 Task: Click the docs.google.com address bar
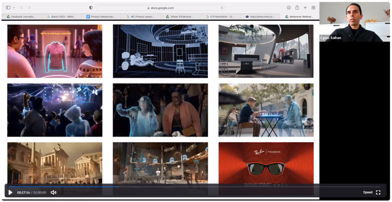coord(160,8)
